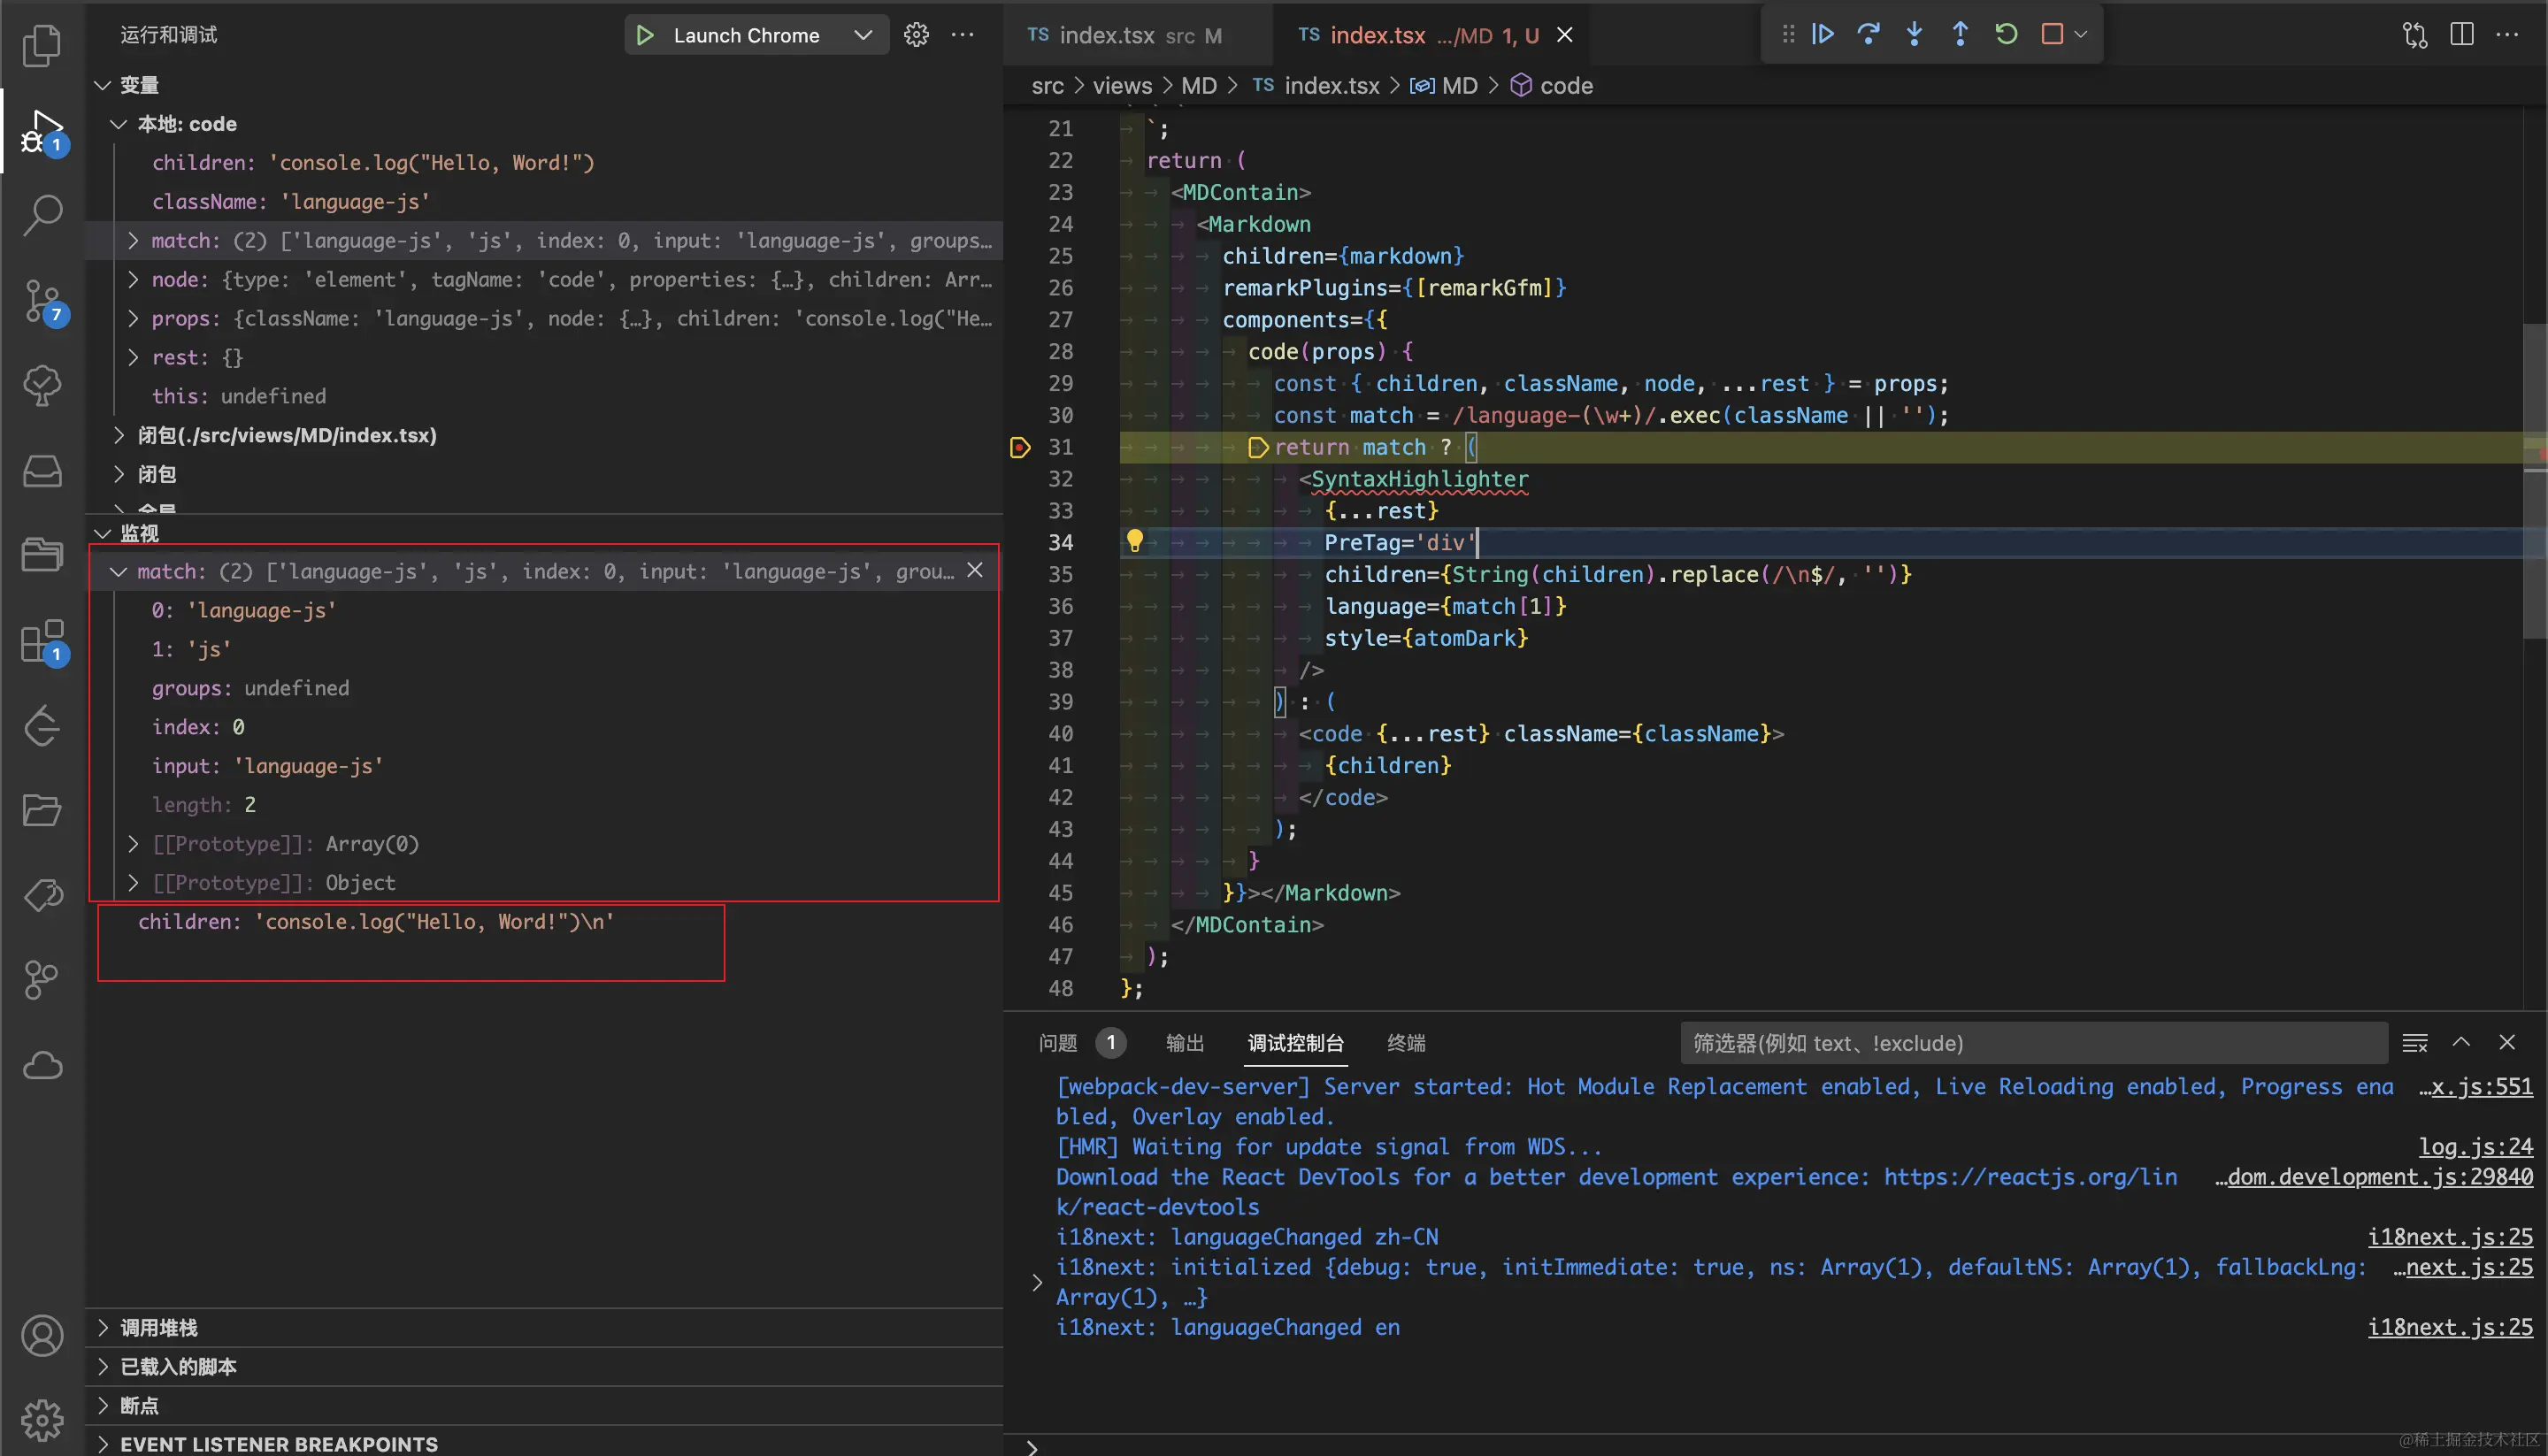Click the lightbulb quick fix on line 34

click(1135, 541)
